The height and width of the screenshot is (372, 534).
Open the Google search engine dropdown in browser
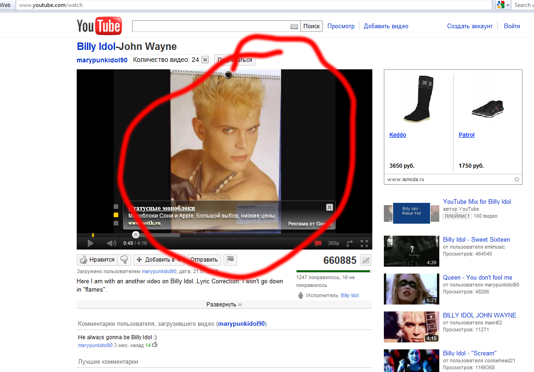503,5
